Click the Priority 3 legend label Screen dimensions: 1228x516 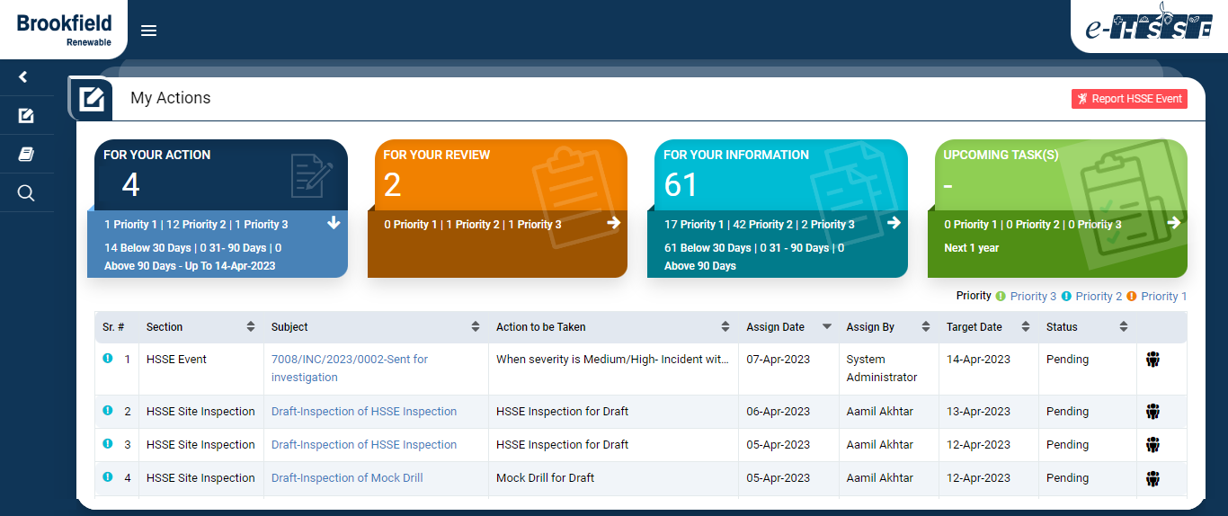(x=1034, y=296)
